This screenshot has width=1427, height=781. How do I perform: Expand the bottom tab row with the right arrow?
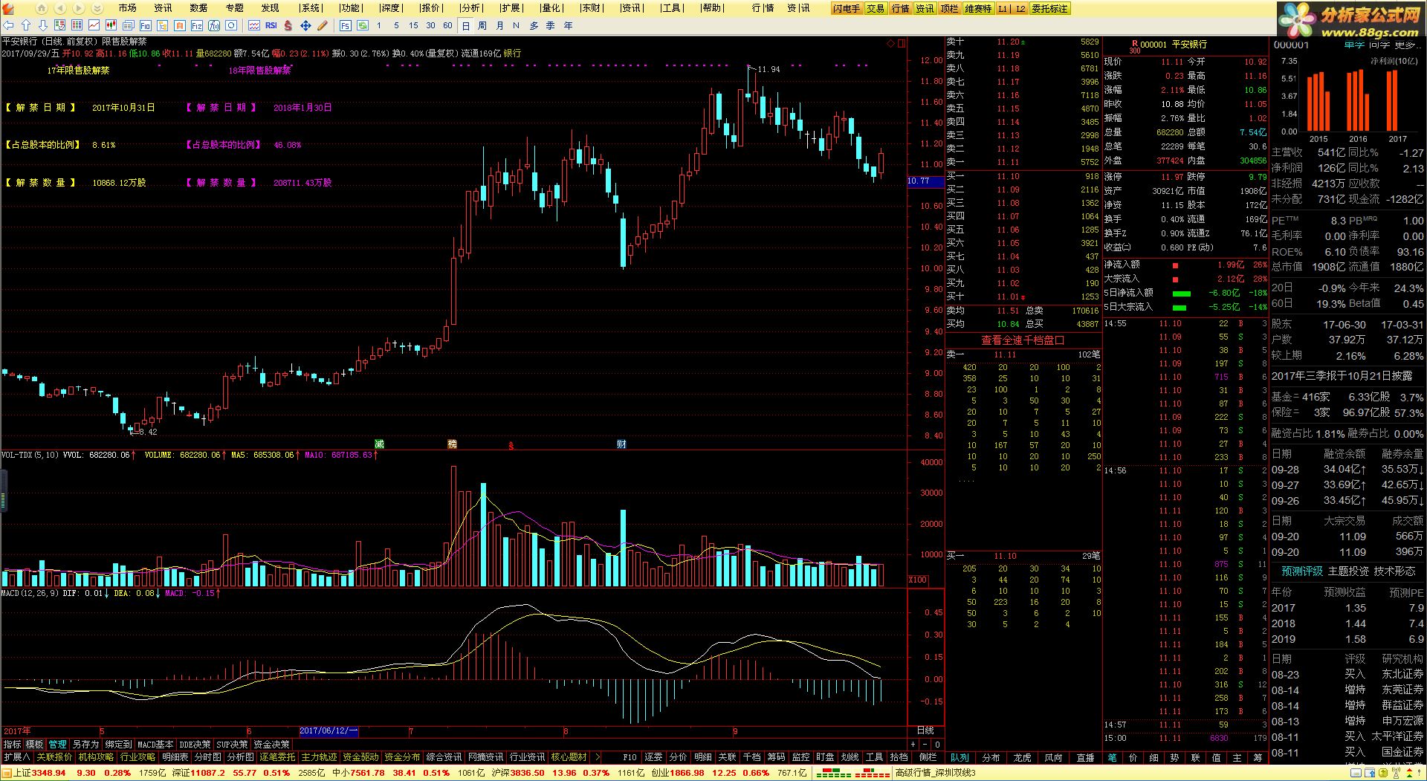[x=598, y=757]
